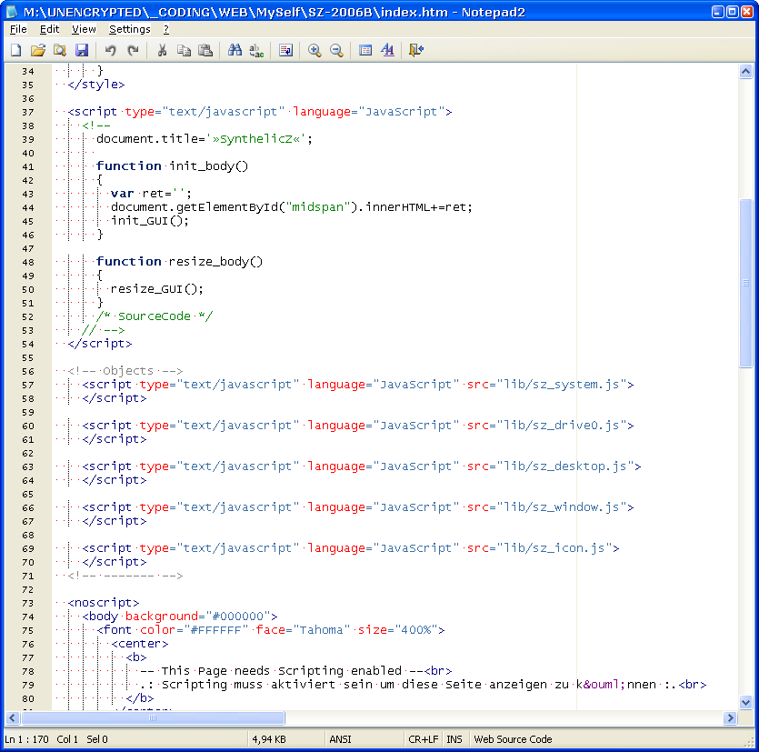Click the "CR+LF" line ending status entry

pyautogui.click(x=424, y=739)
